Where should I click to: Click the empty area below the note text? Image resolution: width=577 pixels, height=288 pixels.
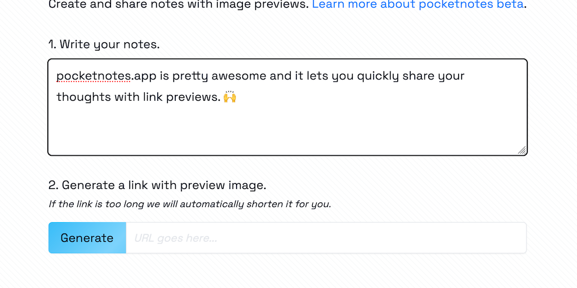point(287,129)
